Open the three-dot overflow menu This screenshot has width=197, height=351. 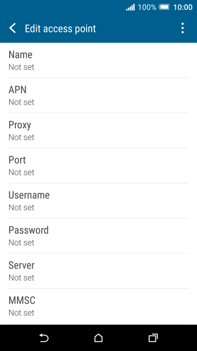183,28
